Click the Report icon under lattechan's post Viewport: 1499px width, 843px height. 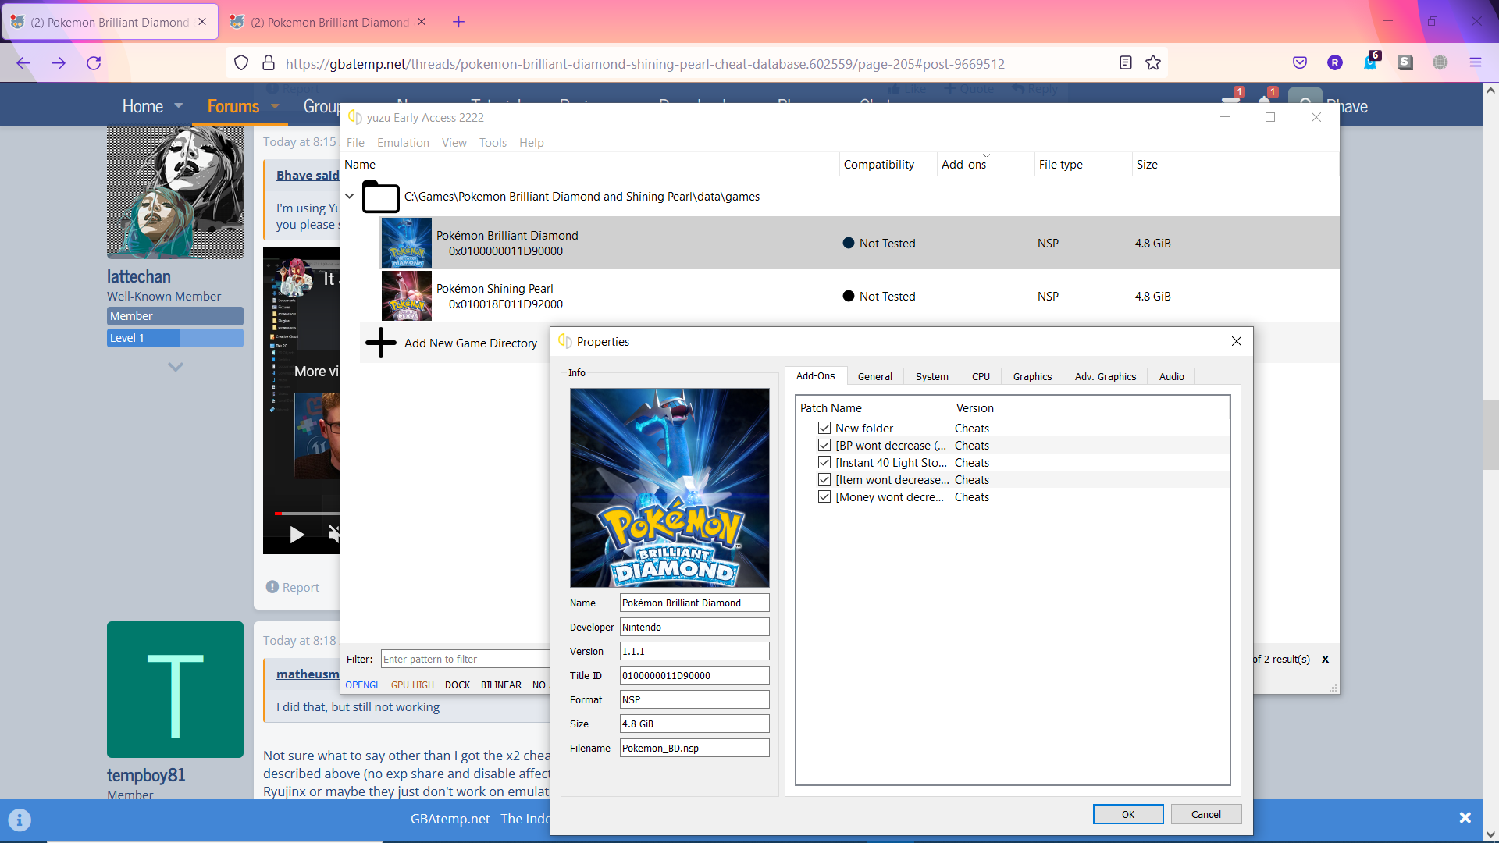click(272, 587)
